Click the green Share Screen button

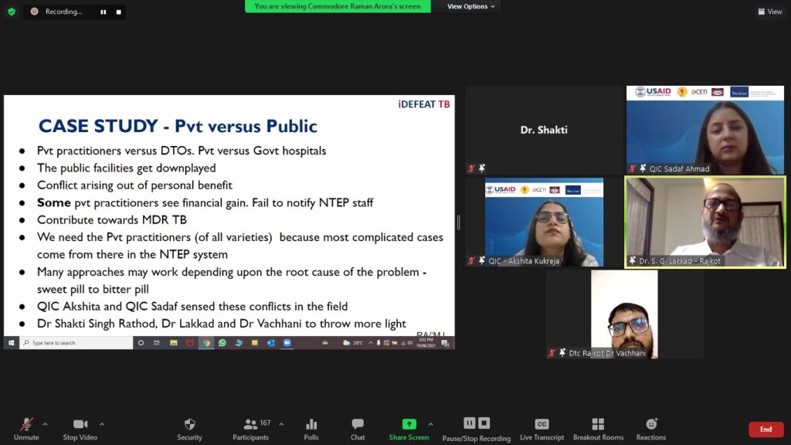[x=409, y=429]
